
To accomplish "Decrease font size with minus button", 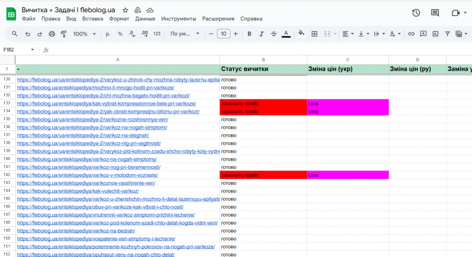I will click(211, 34).
